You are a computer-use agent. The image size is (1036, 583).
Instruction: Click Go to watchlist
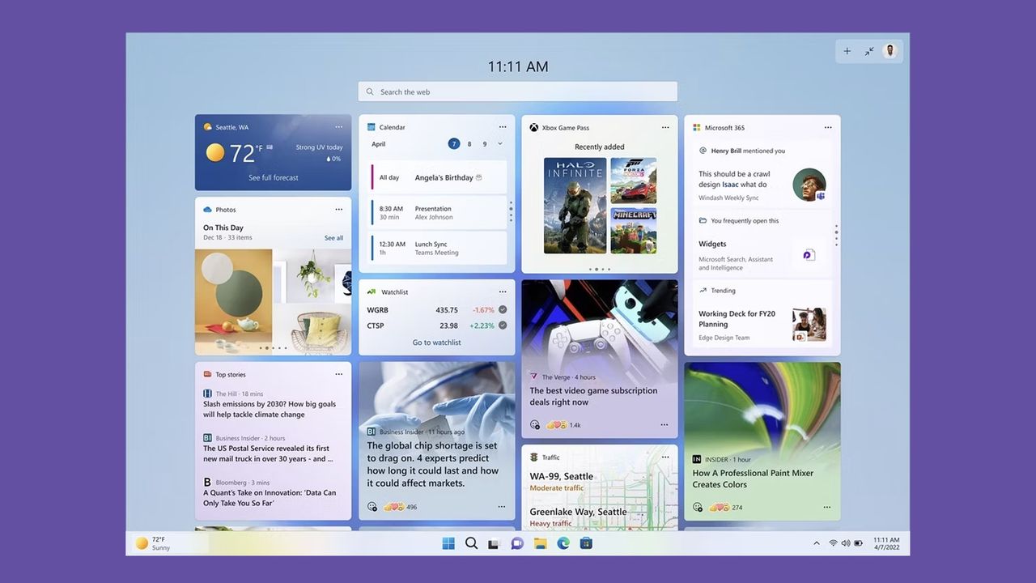click(437, 342)
